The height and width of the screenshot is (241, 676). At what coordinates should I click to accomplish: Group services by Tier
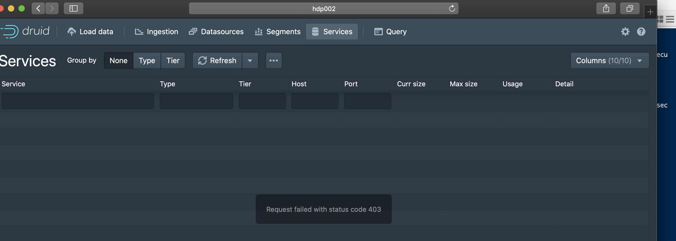point(173,60)
